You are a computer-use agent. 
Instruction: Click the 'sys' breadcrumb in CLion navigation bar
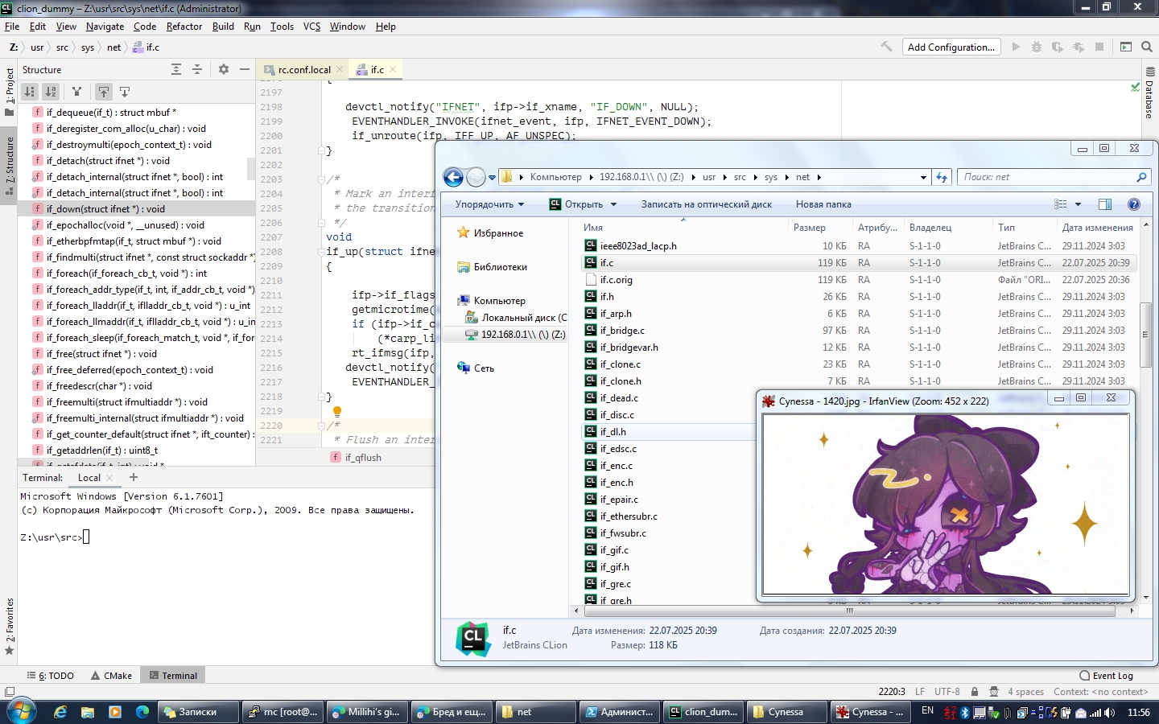tap(88, 47)
